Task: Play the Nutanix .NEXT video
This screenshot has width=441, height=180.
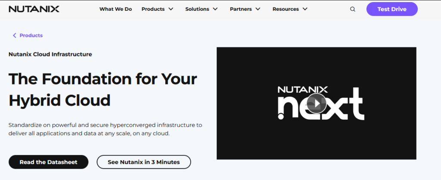Action: coord(317,103)
